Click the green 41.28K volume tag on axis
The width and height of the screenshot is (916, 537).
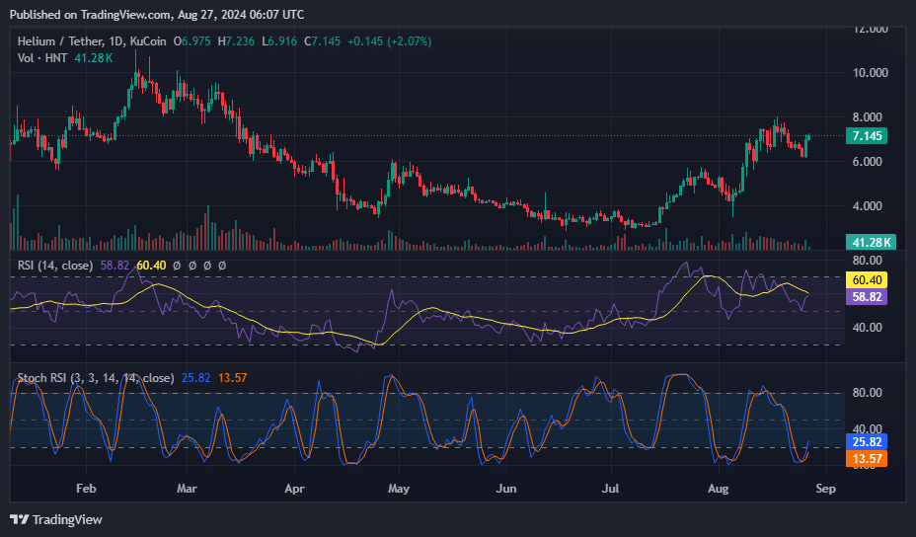(871, 242)
